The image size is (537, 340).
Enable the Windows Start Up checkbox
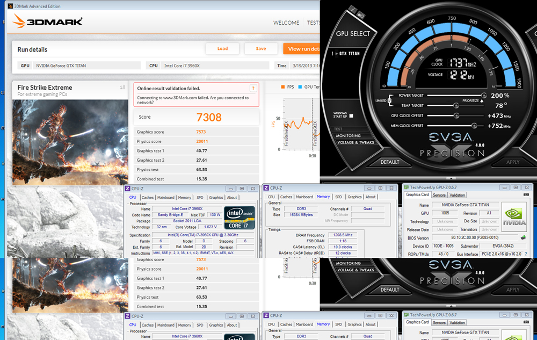(351, 115)
